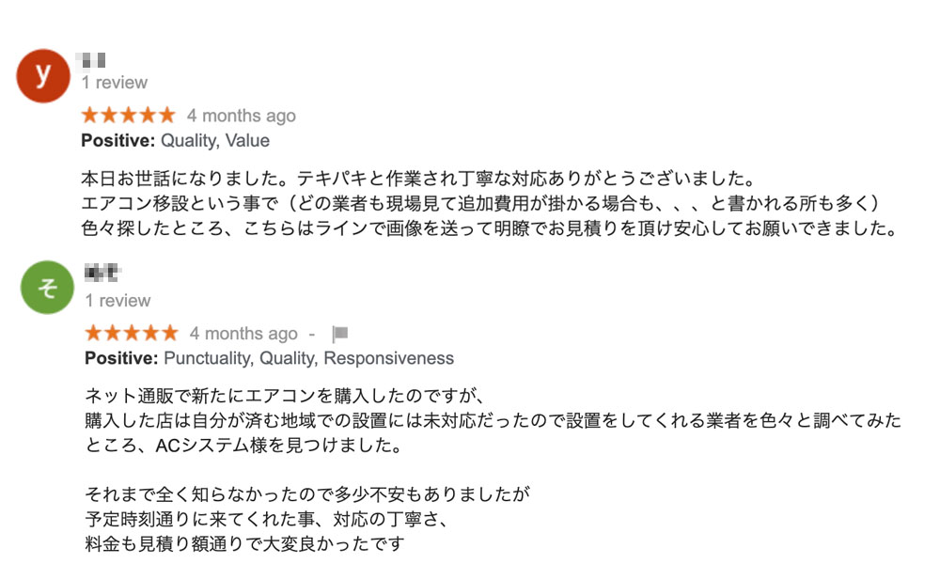The image size is (940, 564).
Task: Open the first reviewer's "1 review" link
Action: (x=114, y=83)
